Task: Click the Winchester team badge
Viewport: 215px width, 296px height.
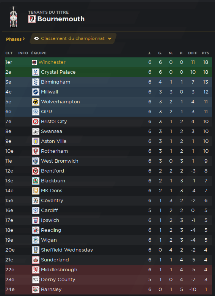Action: click(34, 62)
